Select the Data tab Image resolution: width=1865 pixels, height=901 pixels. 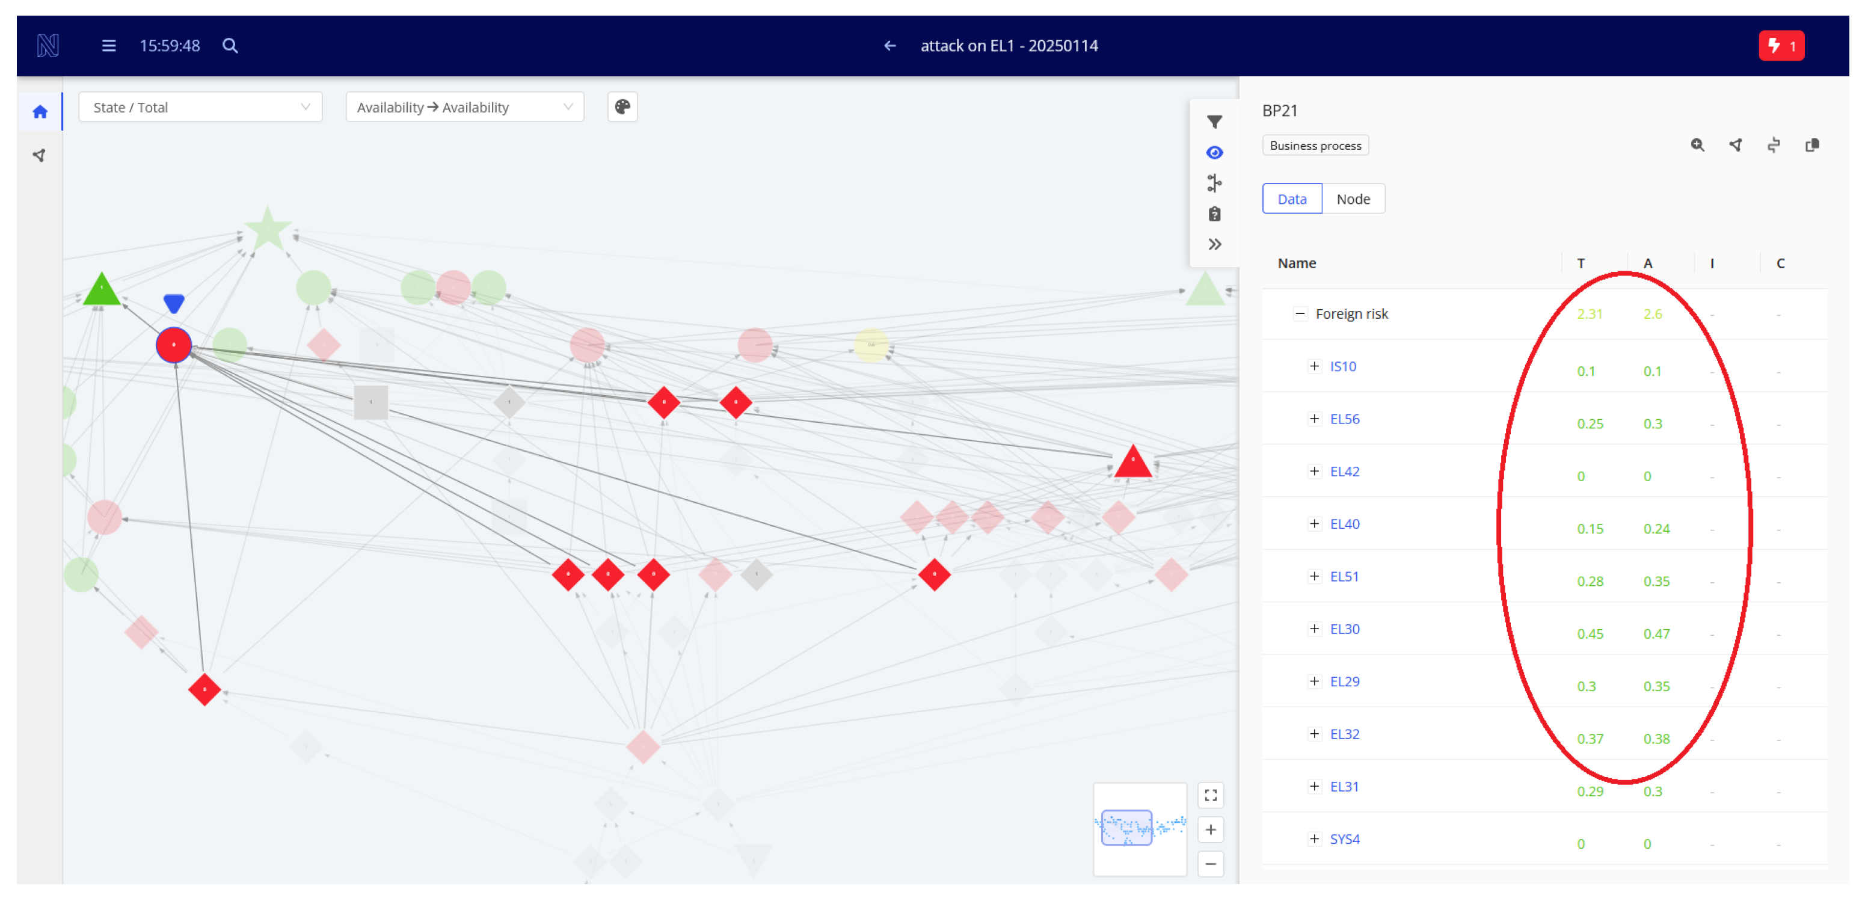[x=1292, y=199]
